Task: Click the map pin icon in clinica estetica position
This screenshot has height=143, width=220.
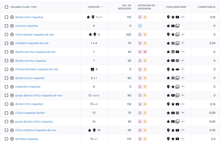Action: coord(94,130)
